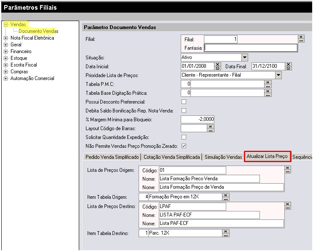The image size is (313, 251).
Task: Open the Data Final calendar picker
Action: [x=288, y=68]
